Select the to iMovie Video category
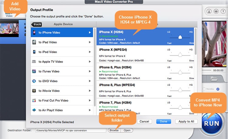228x139 pixels. (62, 91)
